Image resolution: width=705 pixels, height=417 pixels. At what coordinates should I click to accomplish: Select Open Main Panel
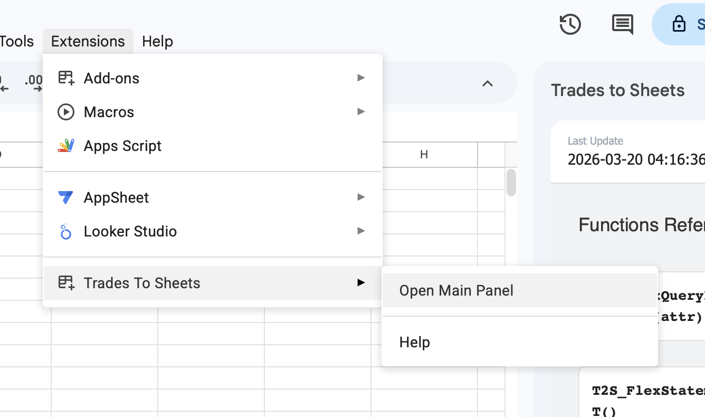pyautogui.click(x=456, y=291)
